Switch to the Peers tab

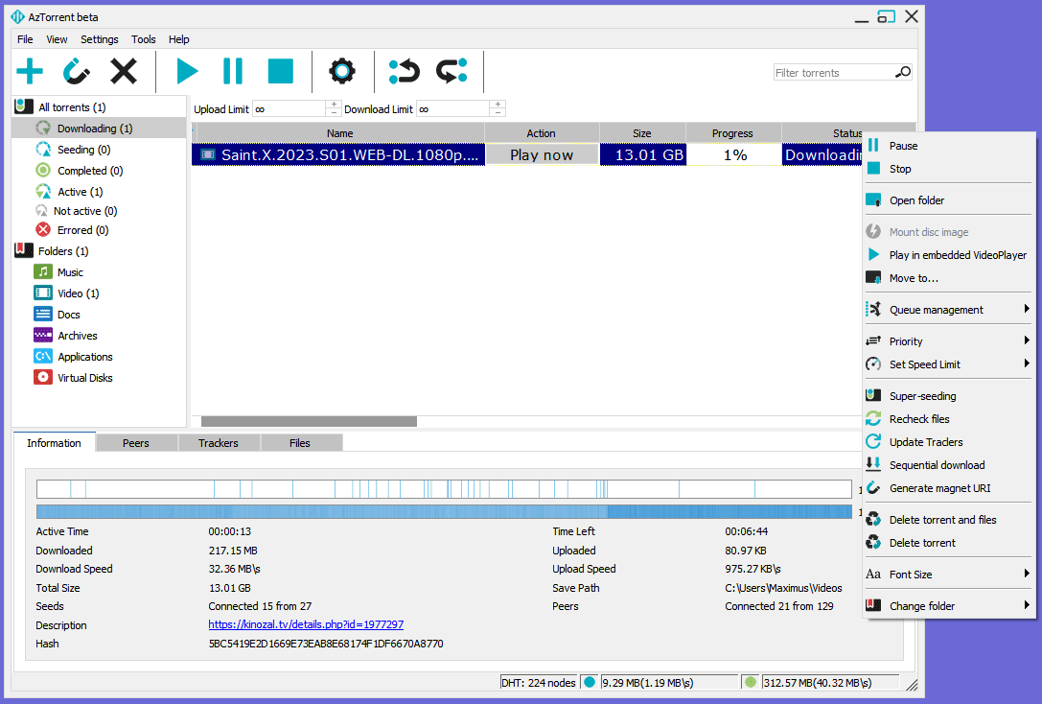[x=136, y=443]
